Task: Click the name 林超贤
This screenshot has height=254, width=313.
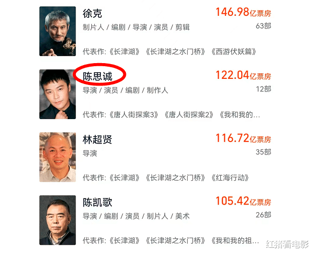Action: pyautogui.click(x=97, y=139)
